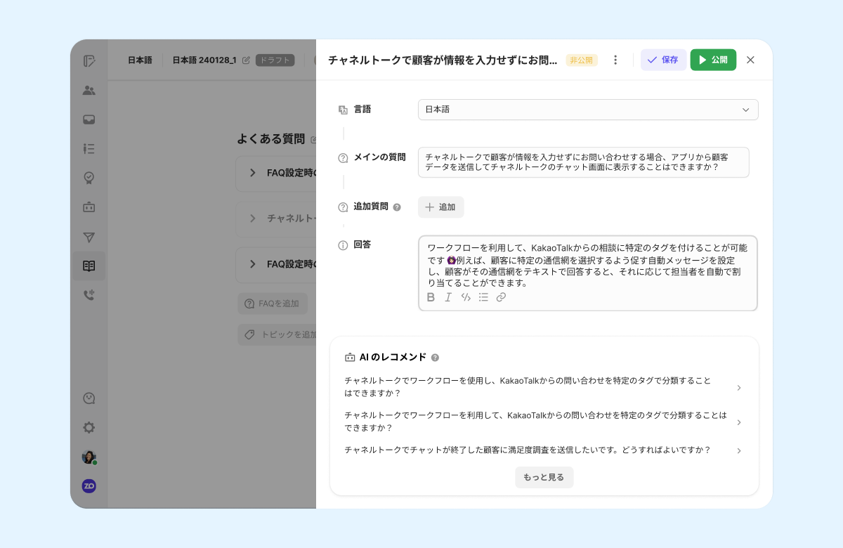
Task: Click the help icon beside AI のレコメンド
Action: click(x=435, y=358)
